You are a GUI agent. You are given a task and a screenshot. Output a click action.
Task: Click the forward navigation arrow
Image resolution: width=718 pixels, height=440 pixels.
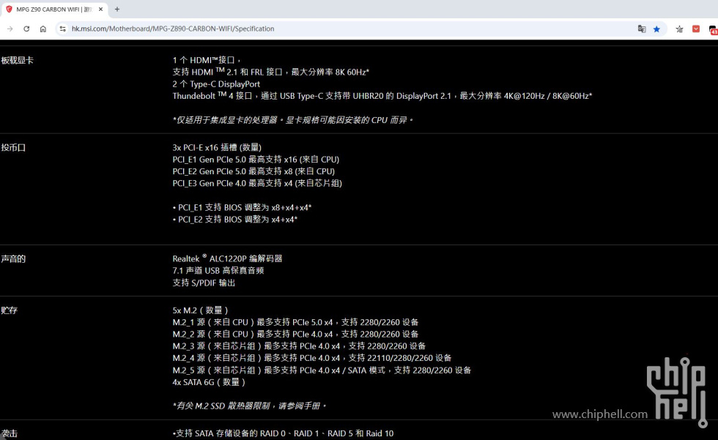pyautogui.click(x=10, y=29)
